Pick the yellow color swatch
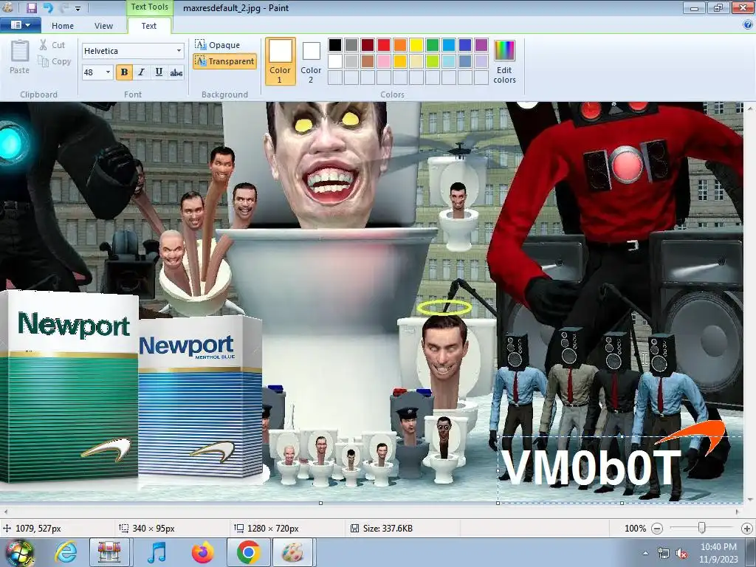The image size is (756, 567). pos(416,45)
